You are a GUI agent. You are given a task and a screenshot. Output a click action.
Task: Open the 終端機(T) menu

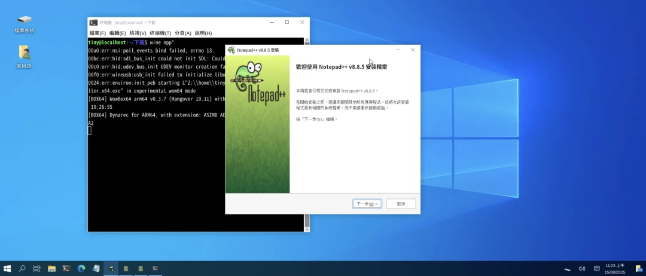(160, 33)
